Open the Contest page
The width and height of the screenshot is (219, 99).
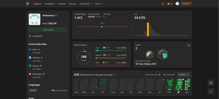click(61, 4)
